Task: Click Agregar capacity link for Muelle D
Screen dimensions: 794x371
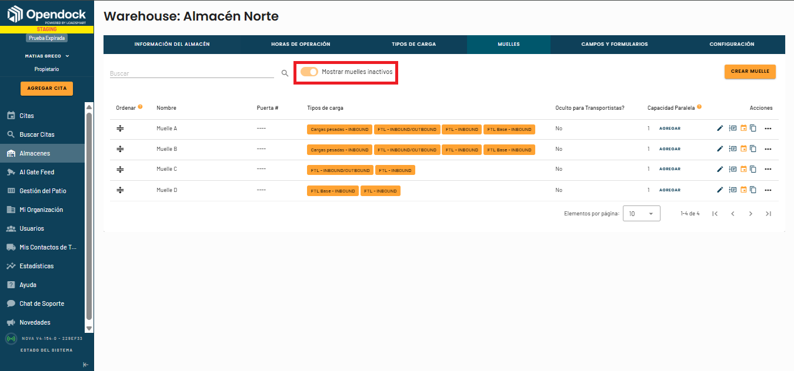Action: 670,190
